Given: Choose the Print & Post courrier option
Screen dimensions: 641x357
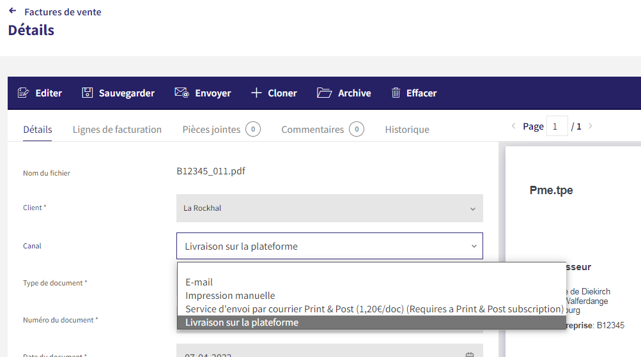Looking at the screenshot, I should (x=371, y=309).
